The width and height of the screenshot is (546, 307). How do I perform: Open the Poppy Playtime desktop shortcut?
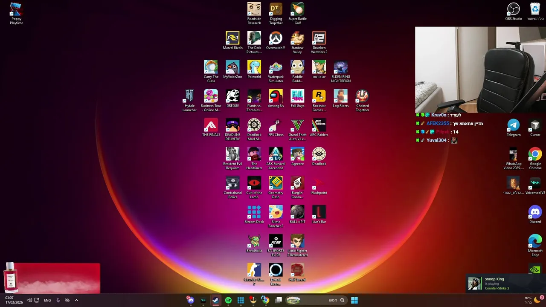tap(16, 14)
